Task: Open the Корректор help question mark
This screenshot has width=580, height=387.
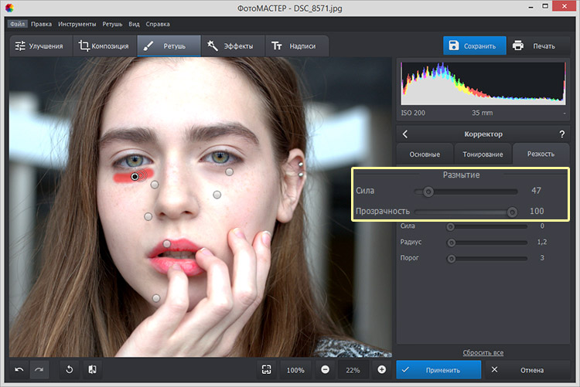Action: [x=562, y=134]
